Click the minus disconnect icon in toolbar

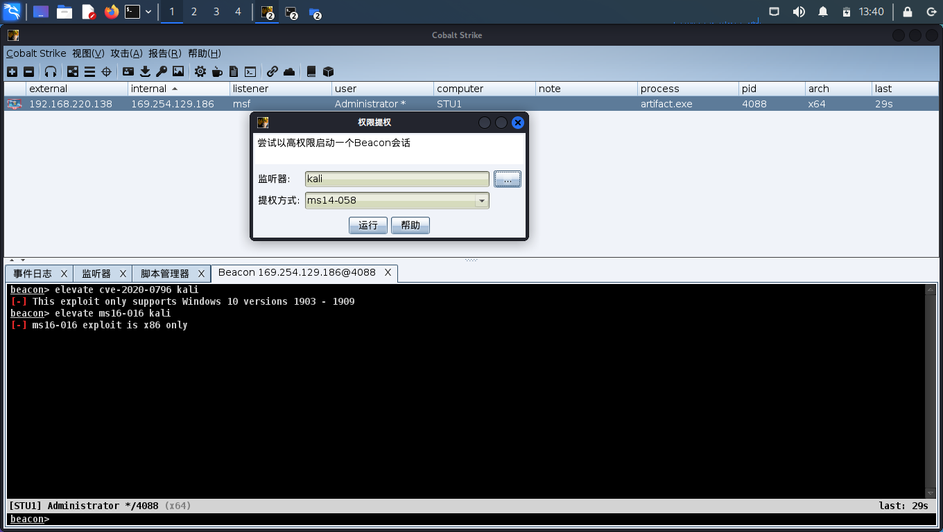click(x=28, y=71)
